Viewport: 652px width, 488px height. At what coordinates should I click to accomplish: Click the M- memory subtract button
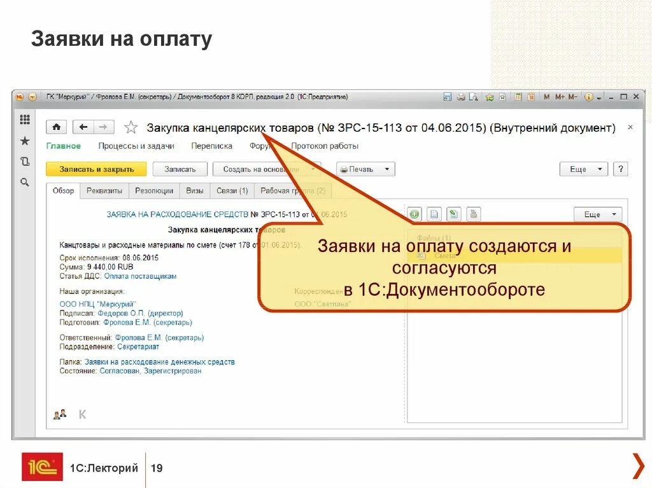click(572, 97)
